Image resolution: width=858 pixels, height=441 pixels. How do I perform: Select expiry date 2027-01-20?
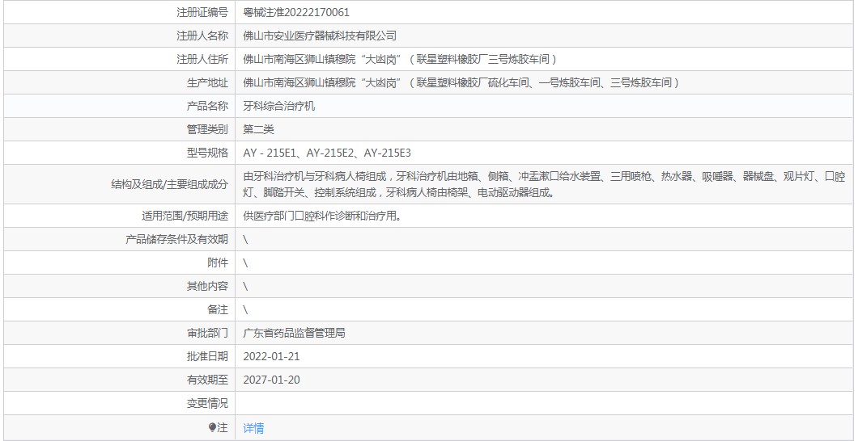pos(271,380)
